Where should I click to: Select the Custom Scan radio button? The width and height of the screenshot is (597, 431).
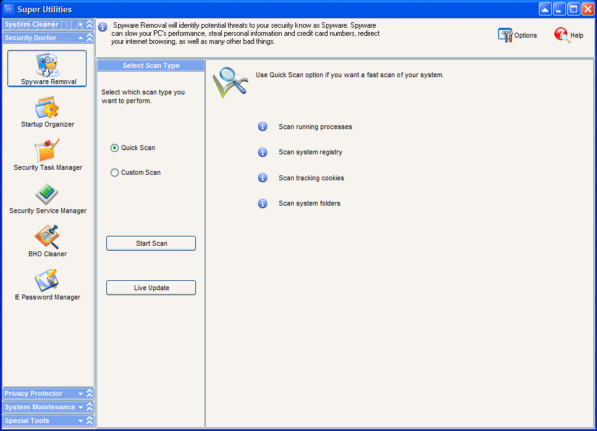click(114, 173)
